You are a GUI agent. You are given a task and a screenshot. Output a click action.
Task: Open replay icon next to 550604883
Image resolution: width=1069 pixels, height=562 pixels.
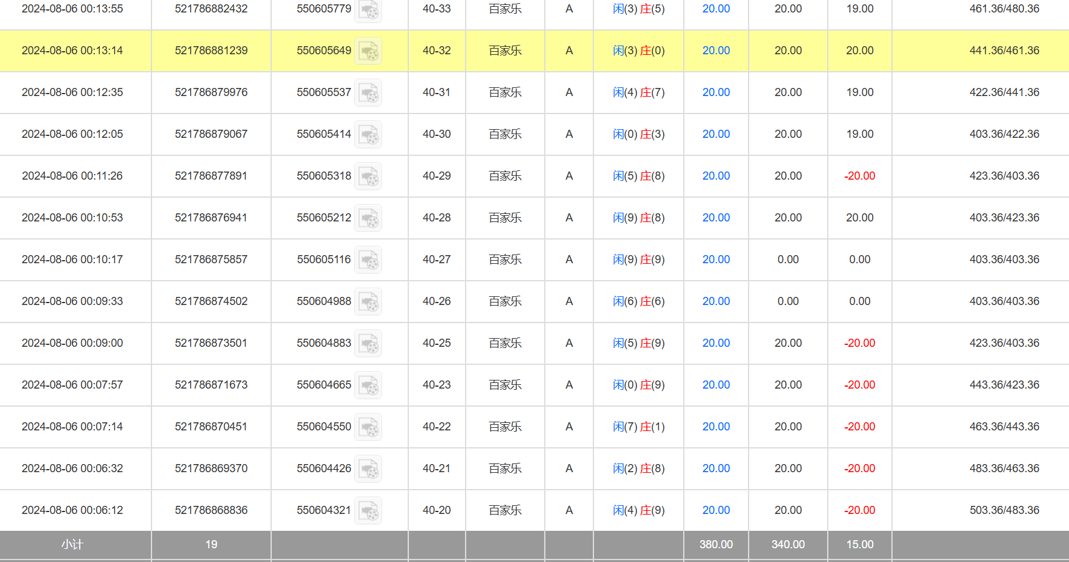point(368,344)
